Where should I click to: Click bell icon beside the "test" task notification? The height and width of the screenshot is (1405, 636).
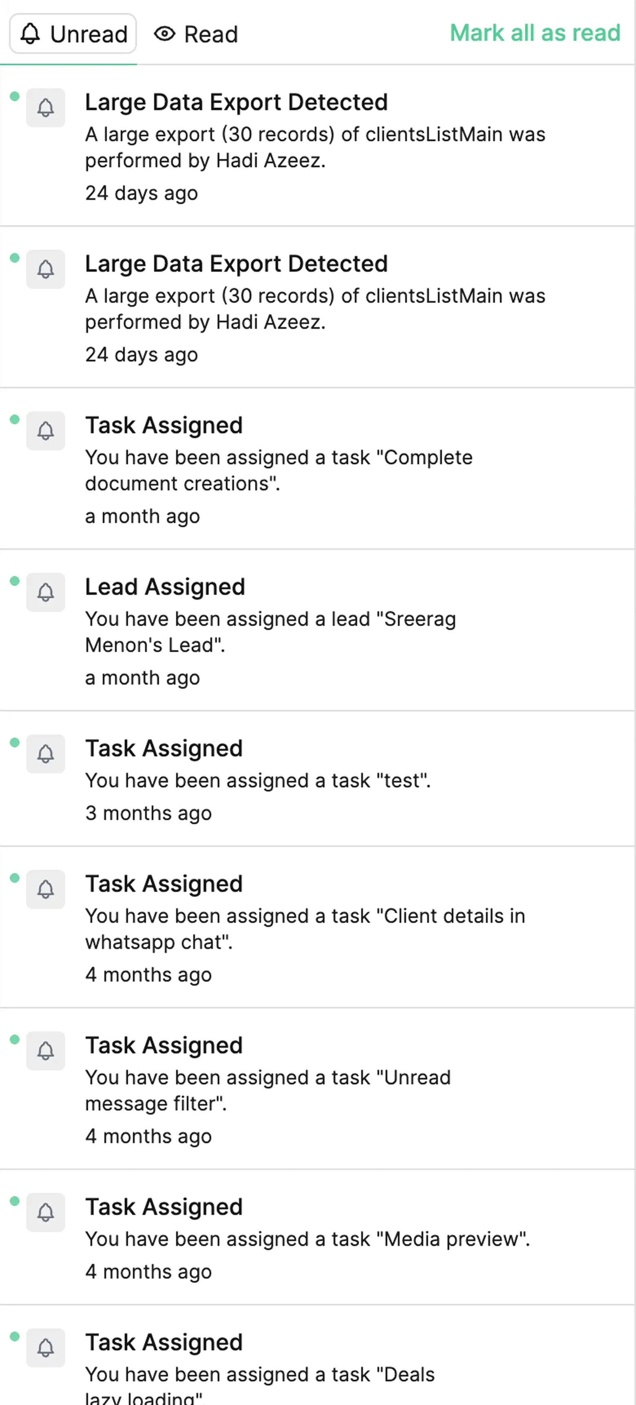pos(46,753)
